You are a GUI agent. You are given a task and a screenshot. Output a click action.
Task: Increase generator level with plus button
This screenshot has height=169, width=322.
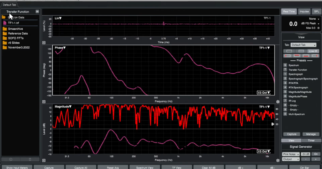tap(316, 159)
